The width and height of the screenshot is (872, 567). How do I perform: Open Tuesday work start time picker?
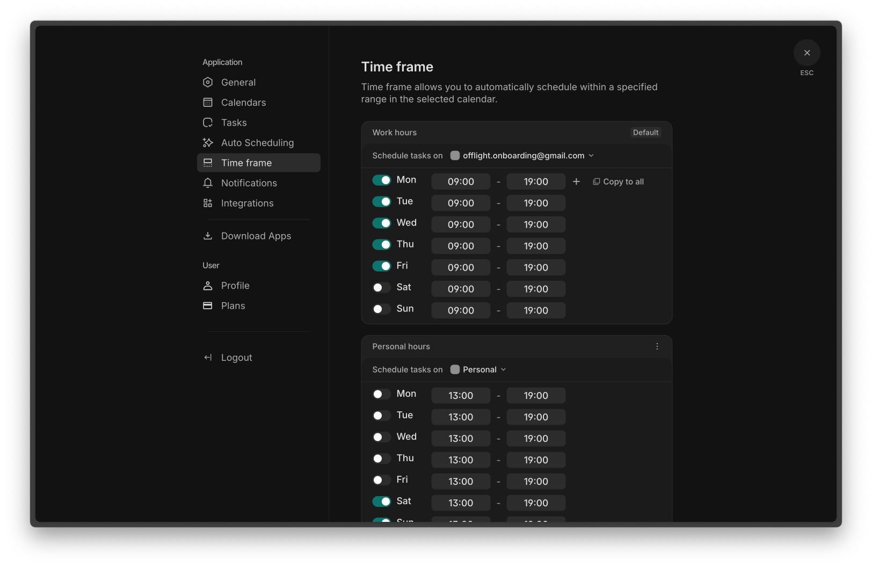[x=461, y=203]
